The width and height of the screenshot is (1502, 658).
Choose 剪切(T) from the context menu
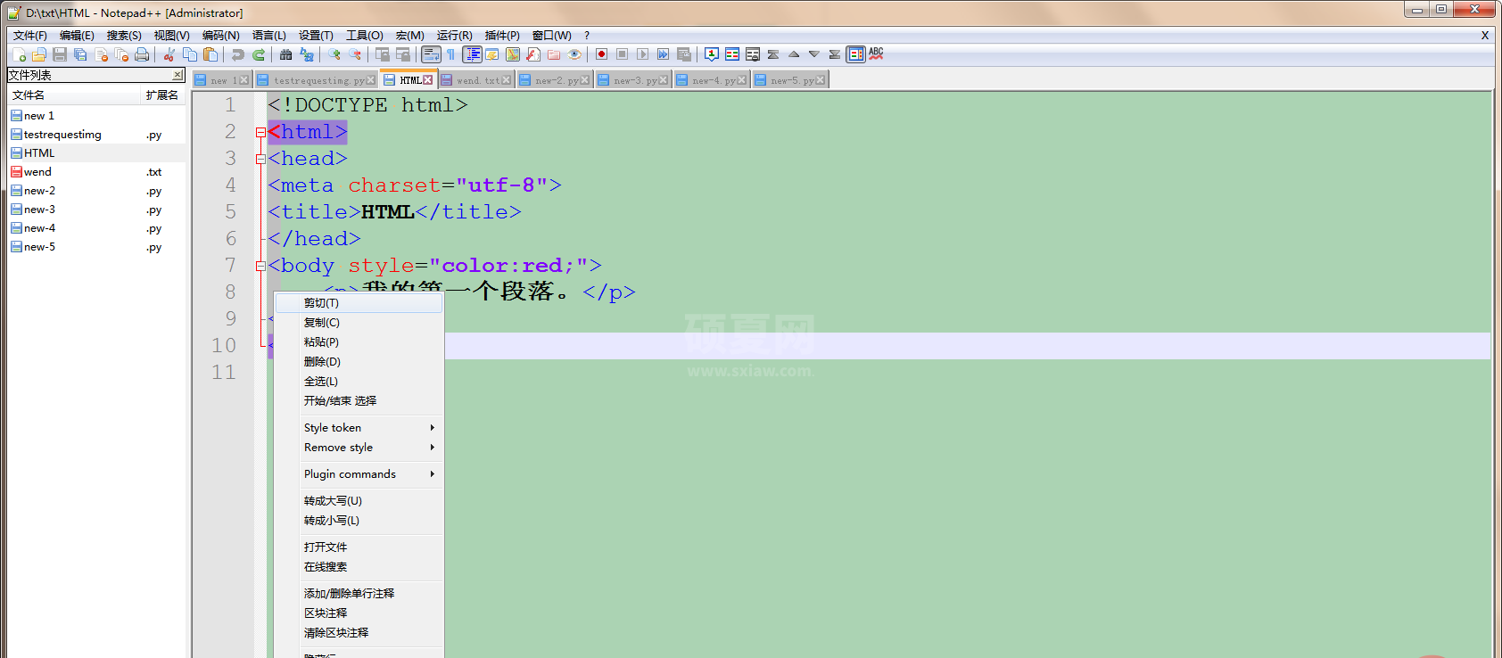coord(359,303)
